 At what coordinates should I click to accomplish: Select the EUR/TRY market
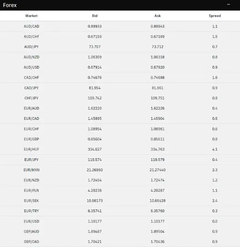[32, 211]
